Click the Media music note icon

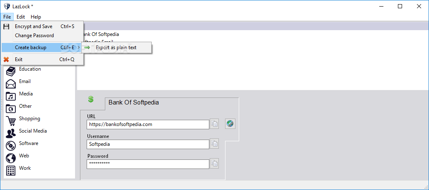coord(11,96)
